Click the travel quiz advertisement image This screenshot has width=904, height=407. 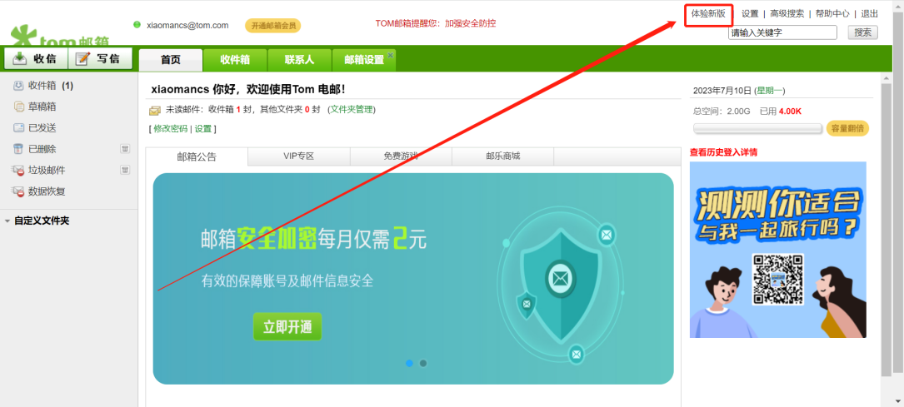click(x=777, y=250)
